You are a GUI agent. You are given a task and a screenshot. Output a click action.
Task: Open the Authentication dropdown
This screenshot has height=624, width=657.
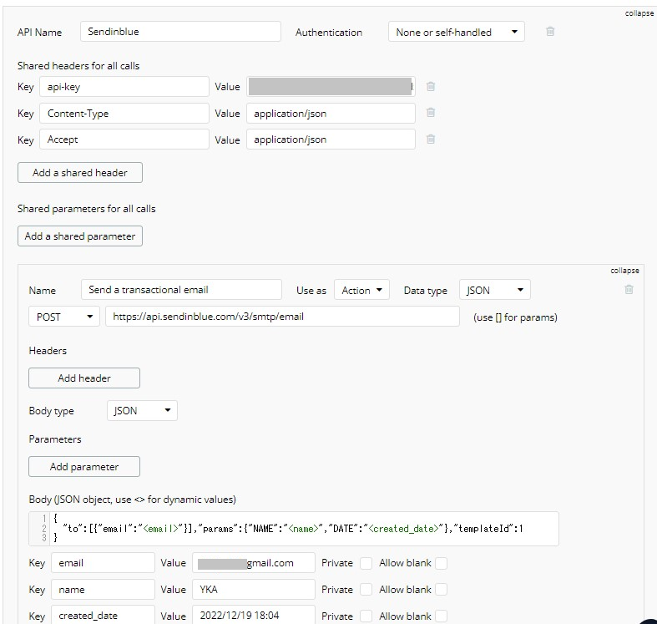(x=457, y=32)
